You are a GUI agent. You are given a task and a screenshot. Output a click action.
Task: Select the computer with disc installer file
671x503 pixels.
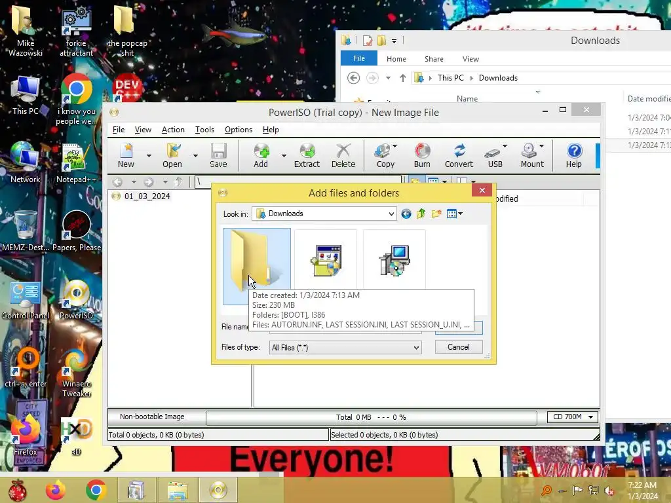(x=394, y=260)
